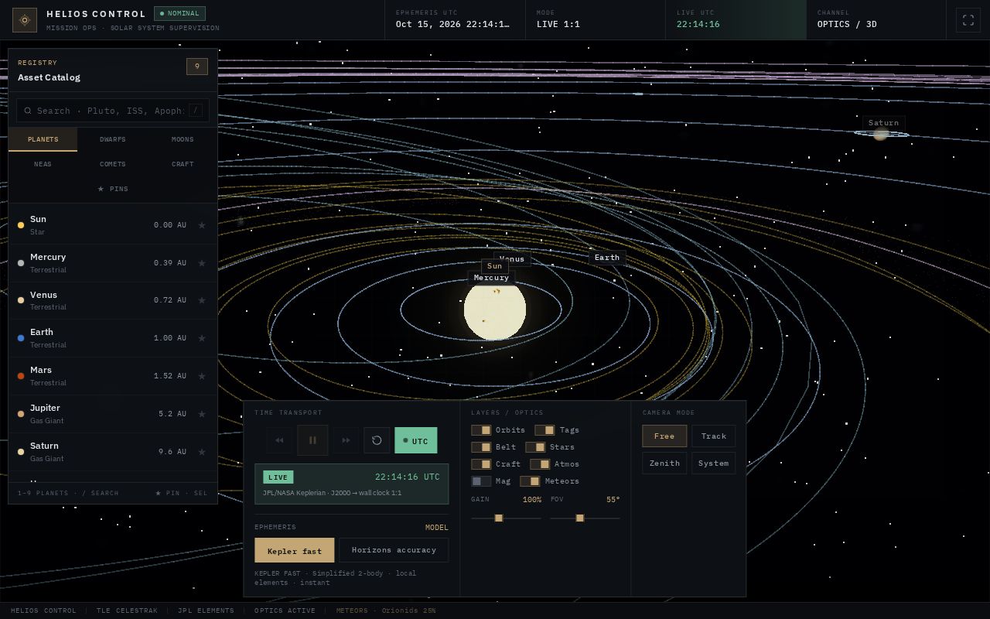Pin Mercury using its star icon
This screenshot has width=990, height=619.
202,263
